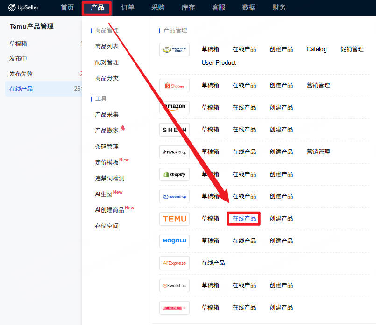376x325 pixels.
Task: Select the AliExpress marketplace logo
Action: 174,263
